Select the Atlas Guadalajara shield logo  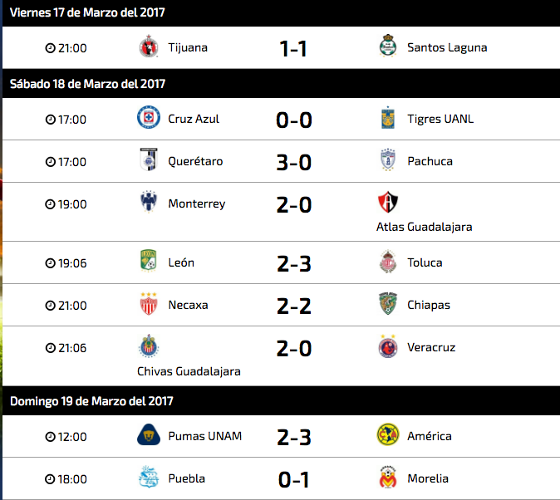click(x=388, y=202)
